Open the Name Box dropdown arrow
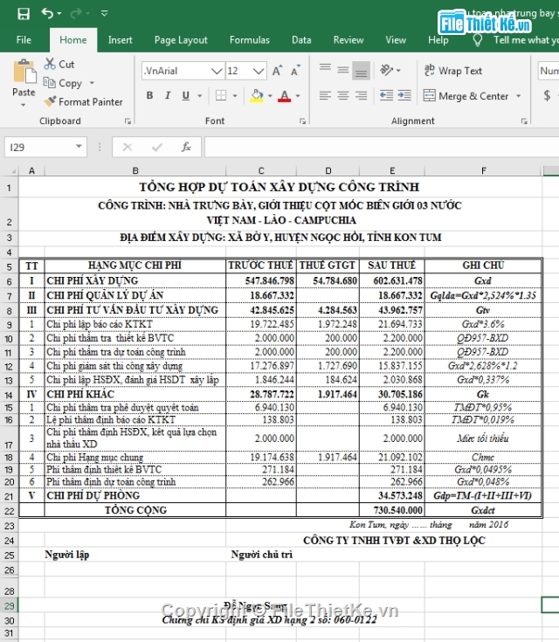The width and height of the screenshot is (559, 642). (79, 147)
